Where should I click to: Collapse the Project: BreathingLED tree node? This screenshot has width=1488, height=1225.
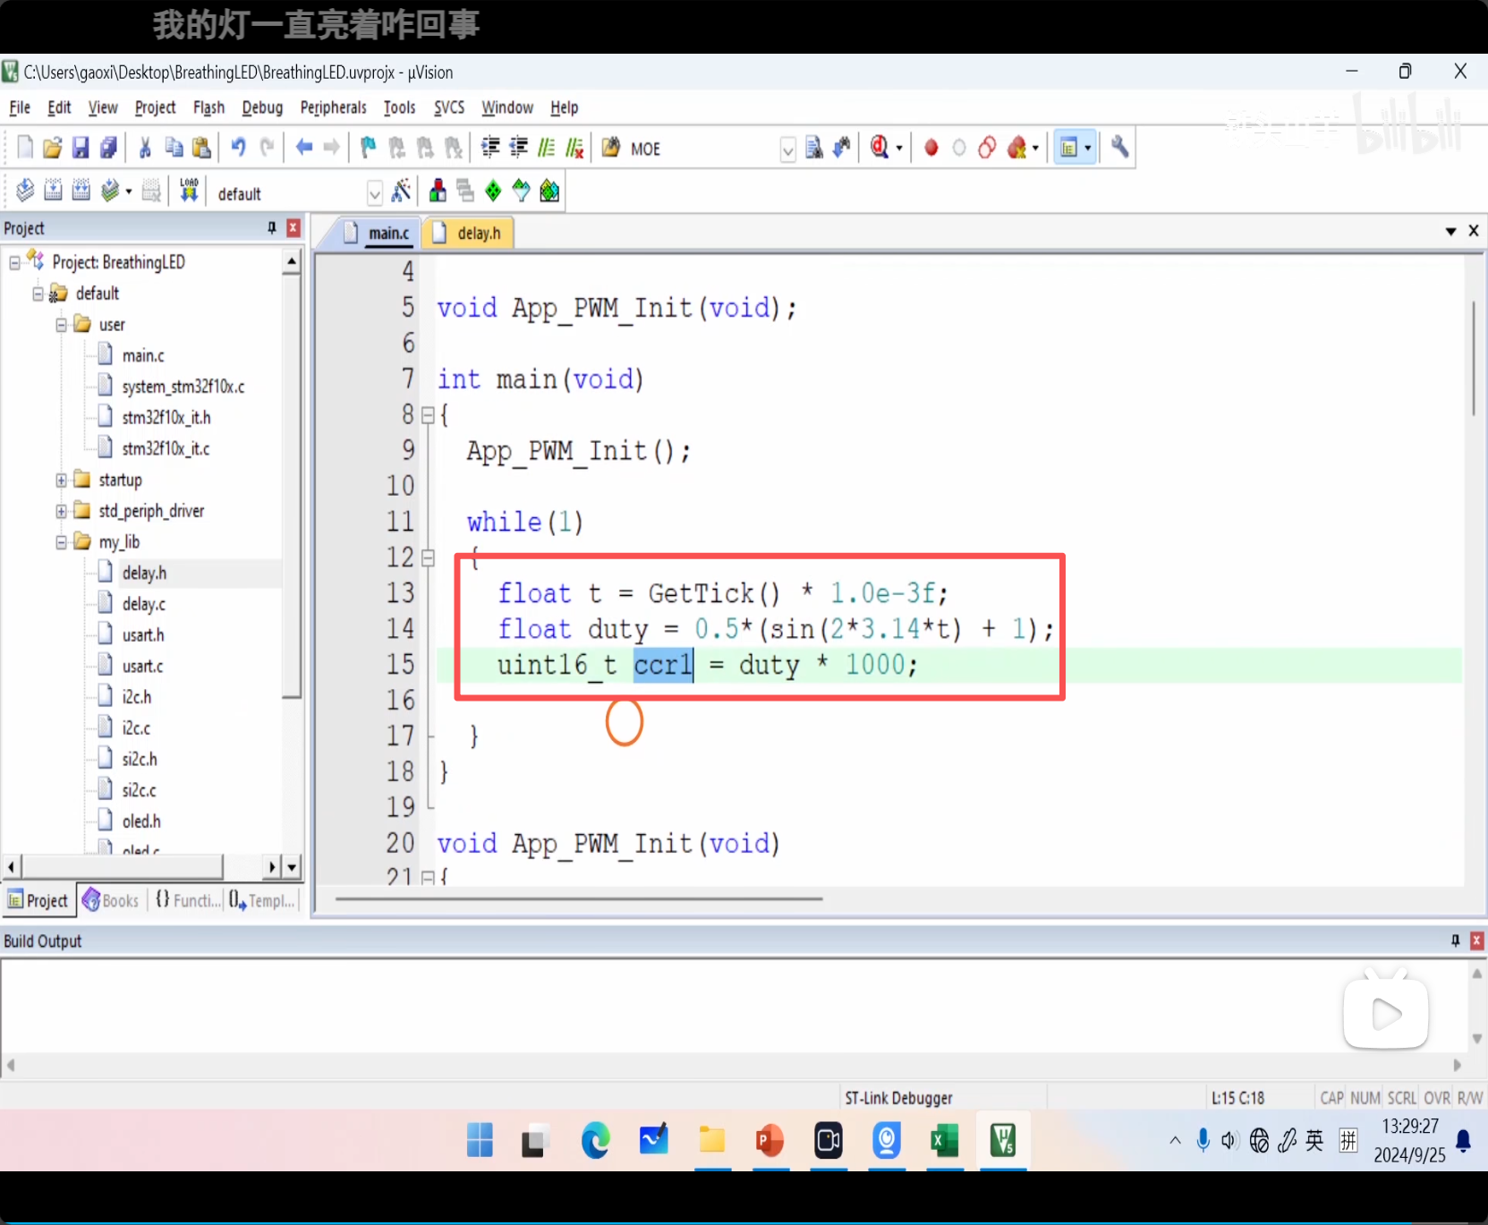pyautogui.click(x=15, y=262)
